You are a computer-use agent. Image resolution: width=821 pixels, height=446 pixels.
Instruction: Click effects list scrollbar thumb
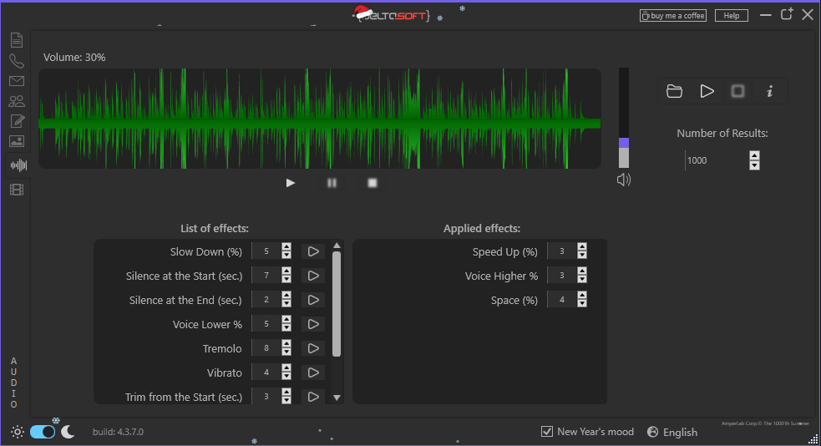337,304
